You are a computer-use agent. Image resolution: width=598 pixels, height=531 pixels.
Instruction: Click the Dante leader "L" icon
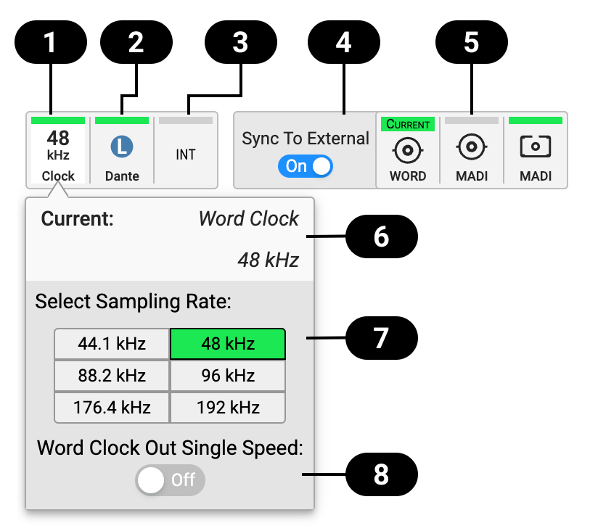(x=121, y=147)
